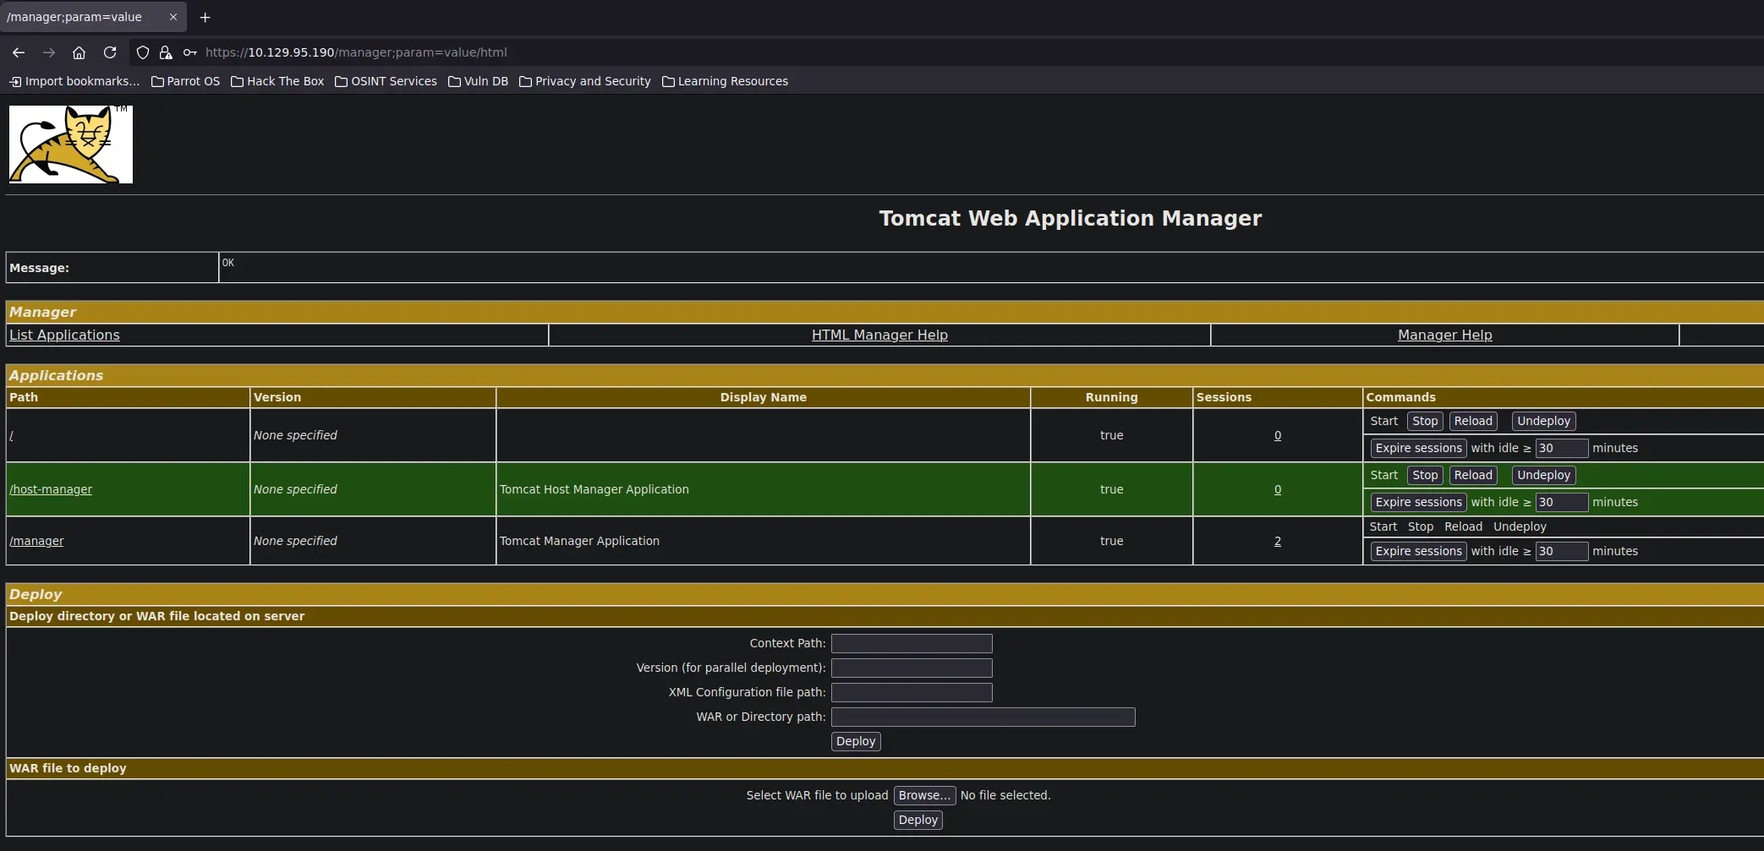This screenshot has height=851, width=1764.
Task: Click idle minutes field for root app
Action: 1562,448
